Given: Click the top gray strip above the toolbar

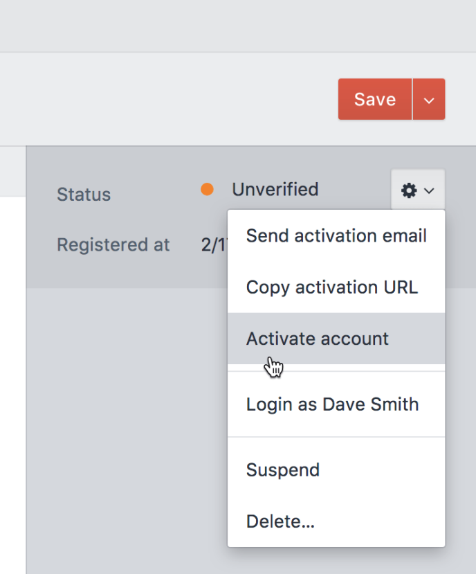Looking at the screenshot, I should (238, 26).
